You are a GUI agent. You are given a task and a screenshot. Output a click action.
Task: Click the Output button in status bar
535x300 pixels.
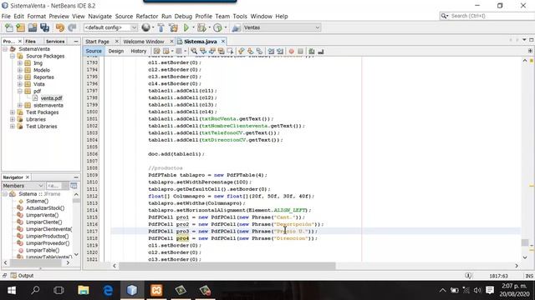23,276
